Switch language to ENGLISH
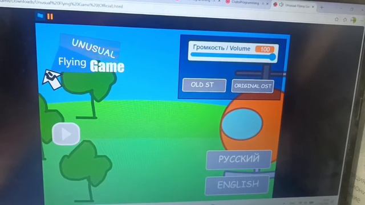Screen dimensions: 365x205 [237, 185]
